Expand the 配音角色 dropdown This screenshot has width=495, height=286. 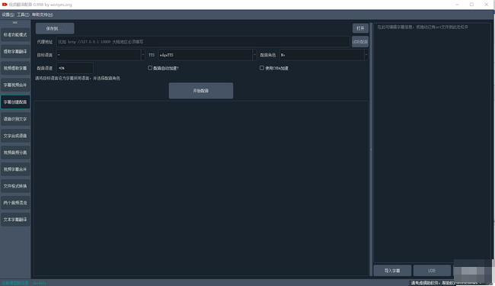[x=324, y=55]
